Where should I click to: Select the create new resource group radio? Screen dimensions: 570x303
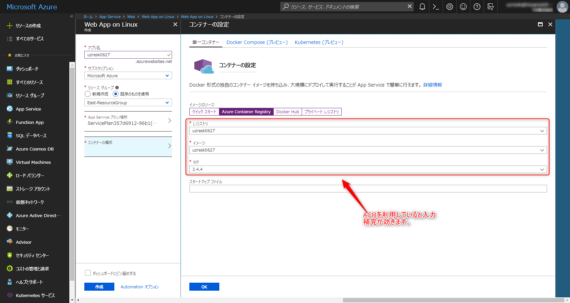pyautogui.click(x=88, y=94)
